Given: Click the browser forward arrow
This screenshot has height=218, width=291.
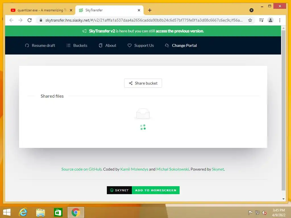Looking at the screenshot, I should pyautogui.click(x=20, y=20).
